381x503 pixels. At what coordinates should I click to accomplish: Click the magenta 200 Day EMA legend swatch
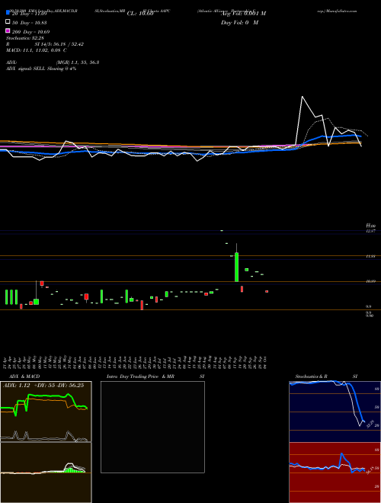click(8, 30)
